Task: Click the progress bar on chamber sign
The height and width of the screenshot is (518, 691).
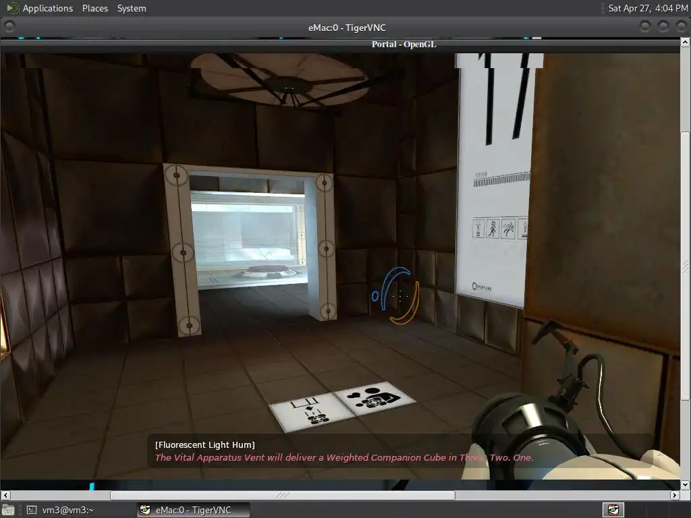Action: (501, 179)
